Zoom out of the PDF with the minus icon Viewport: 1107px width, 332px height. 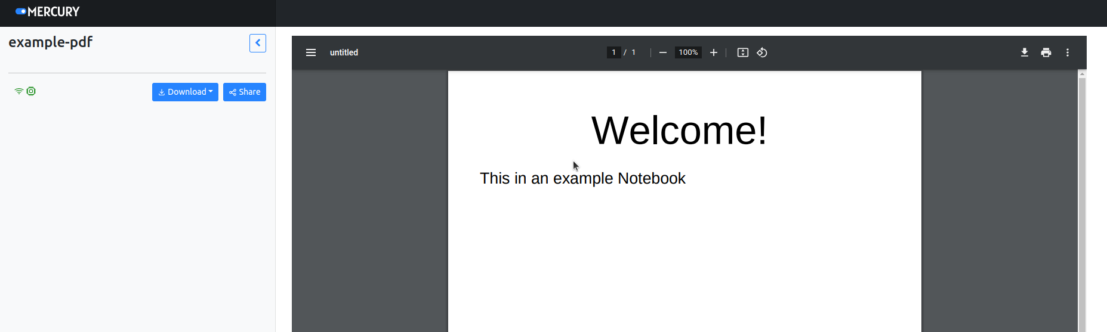(662, 52)
